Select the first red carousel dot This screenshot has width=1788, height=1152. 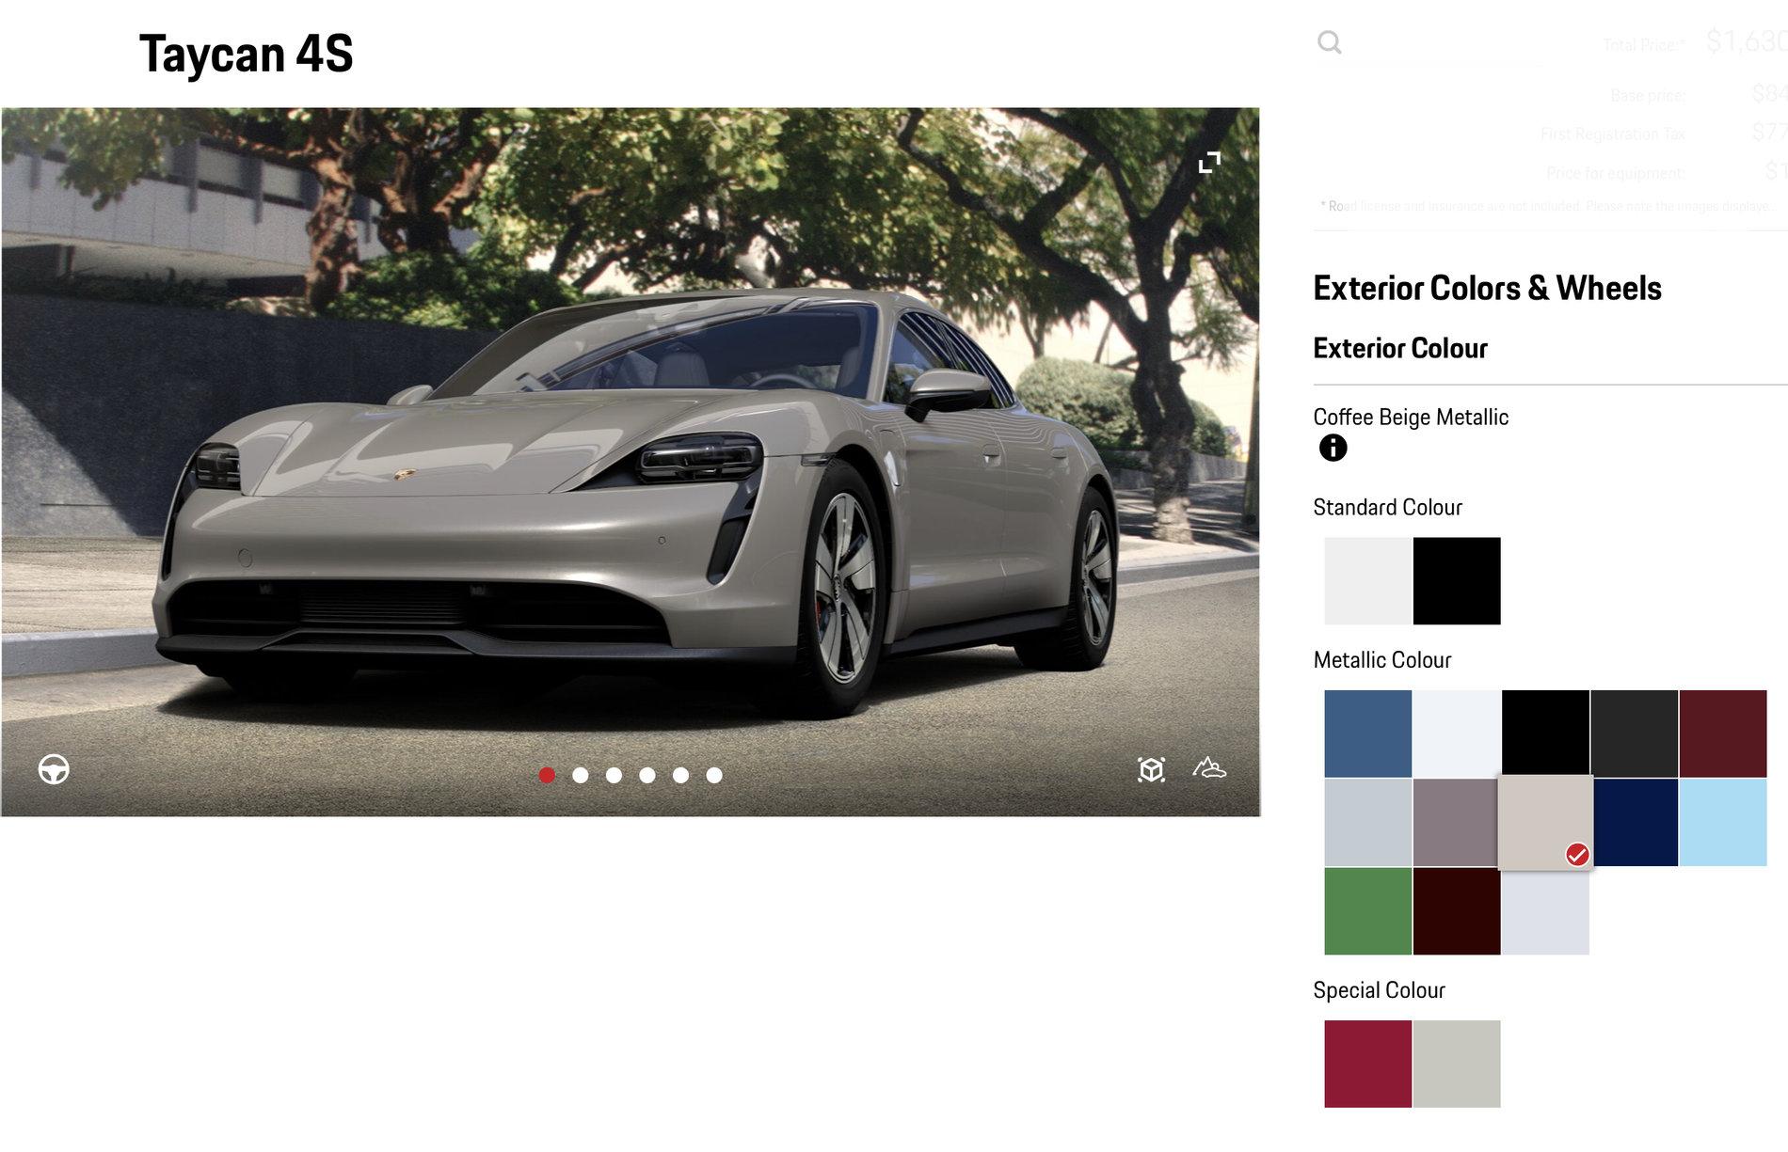click(x=547, y=775)
